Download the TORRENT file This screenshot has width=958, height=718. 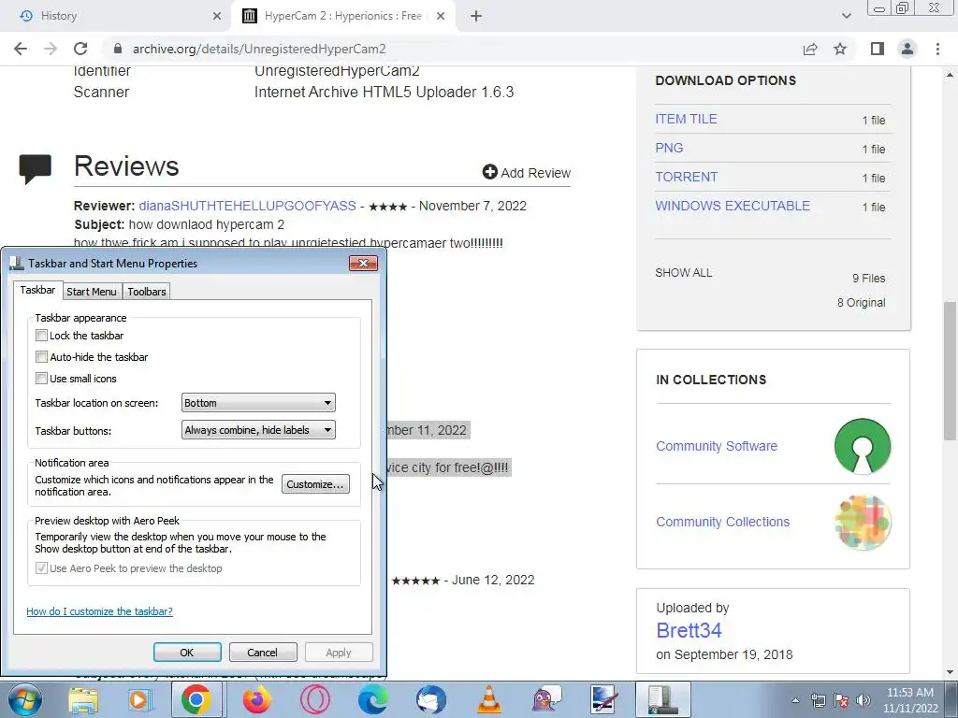tap(686, 177)
